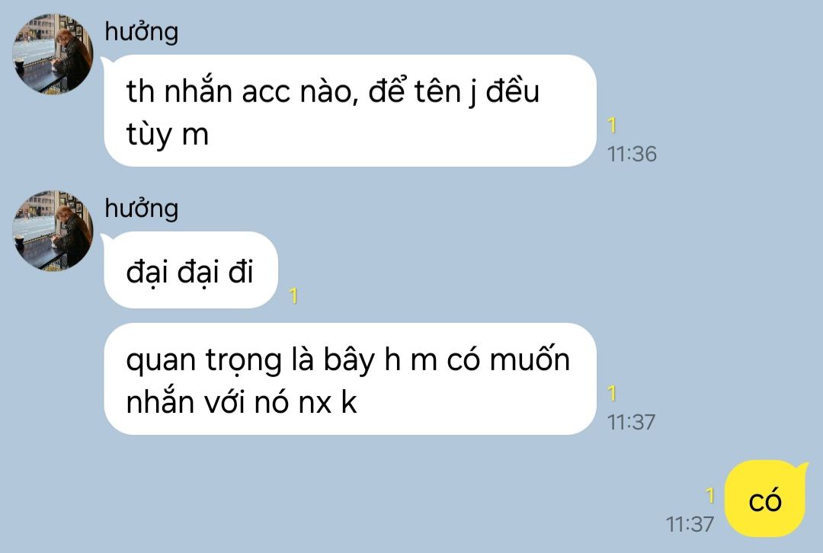Click unread "1" beside the "quan trọng" message
Screen dimensions: 823x553
coord(611,394)
